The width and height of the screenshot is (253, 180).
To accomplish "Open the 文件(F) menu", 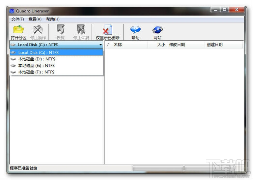I will coord(18,19).
